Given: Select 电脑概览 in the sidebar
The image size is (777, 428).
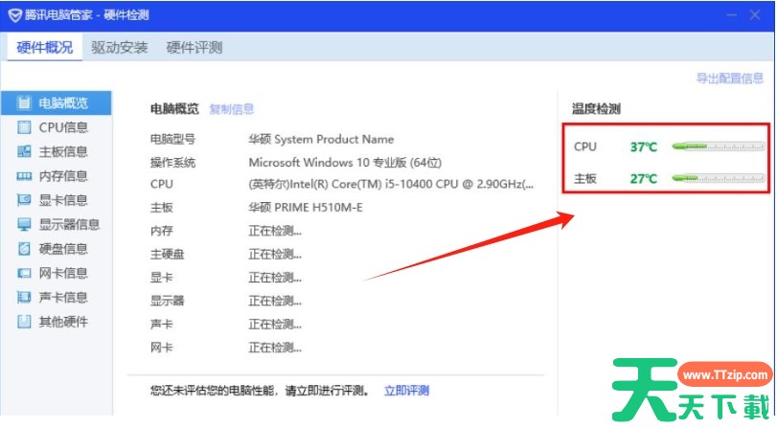Looking at the screenshot, I should coord(57,102).
